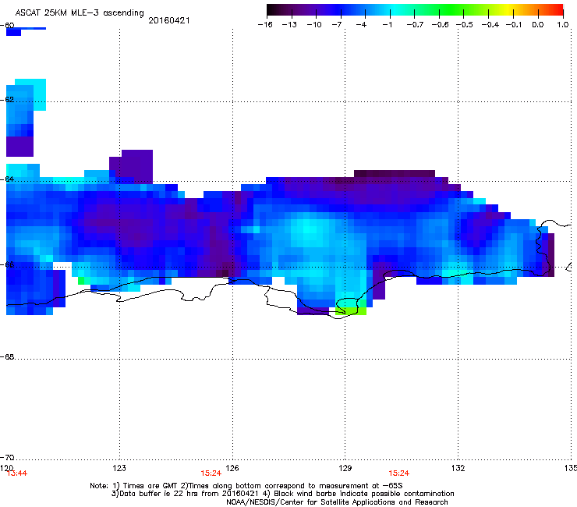Click the -4 value on the color scale
The width and height of the screenshot is (577, 507).
361,25
